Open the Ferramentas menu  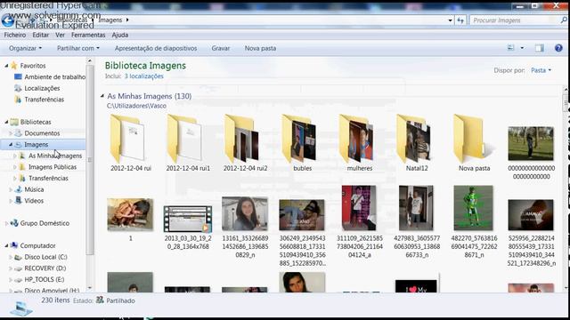click(88, 35)
